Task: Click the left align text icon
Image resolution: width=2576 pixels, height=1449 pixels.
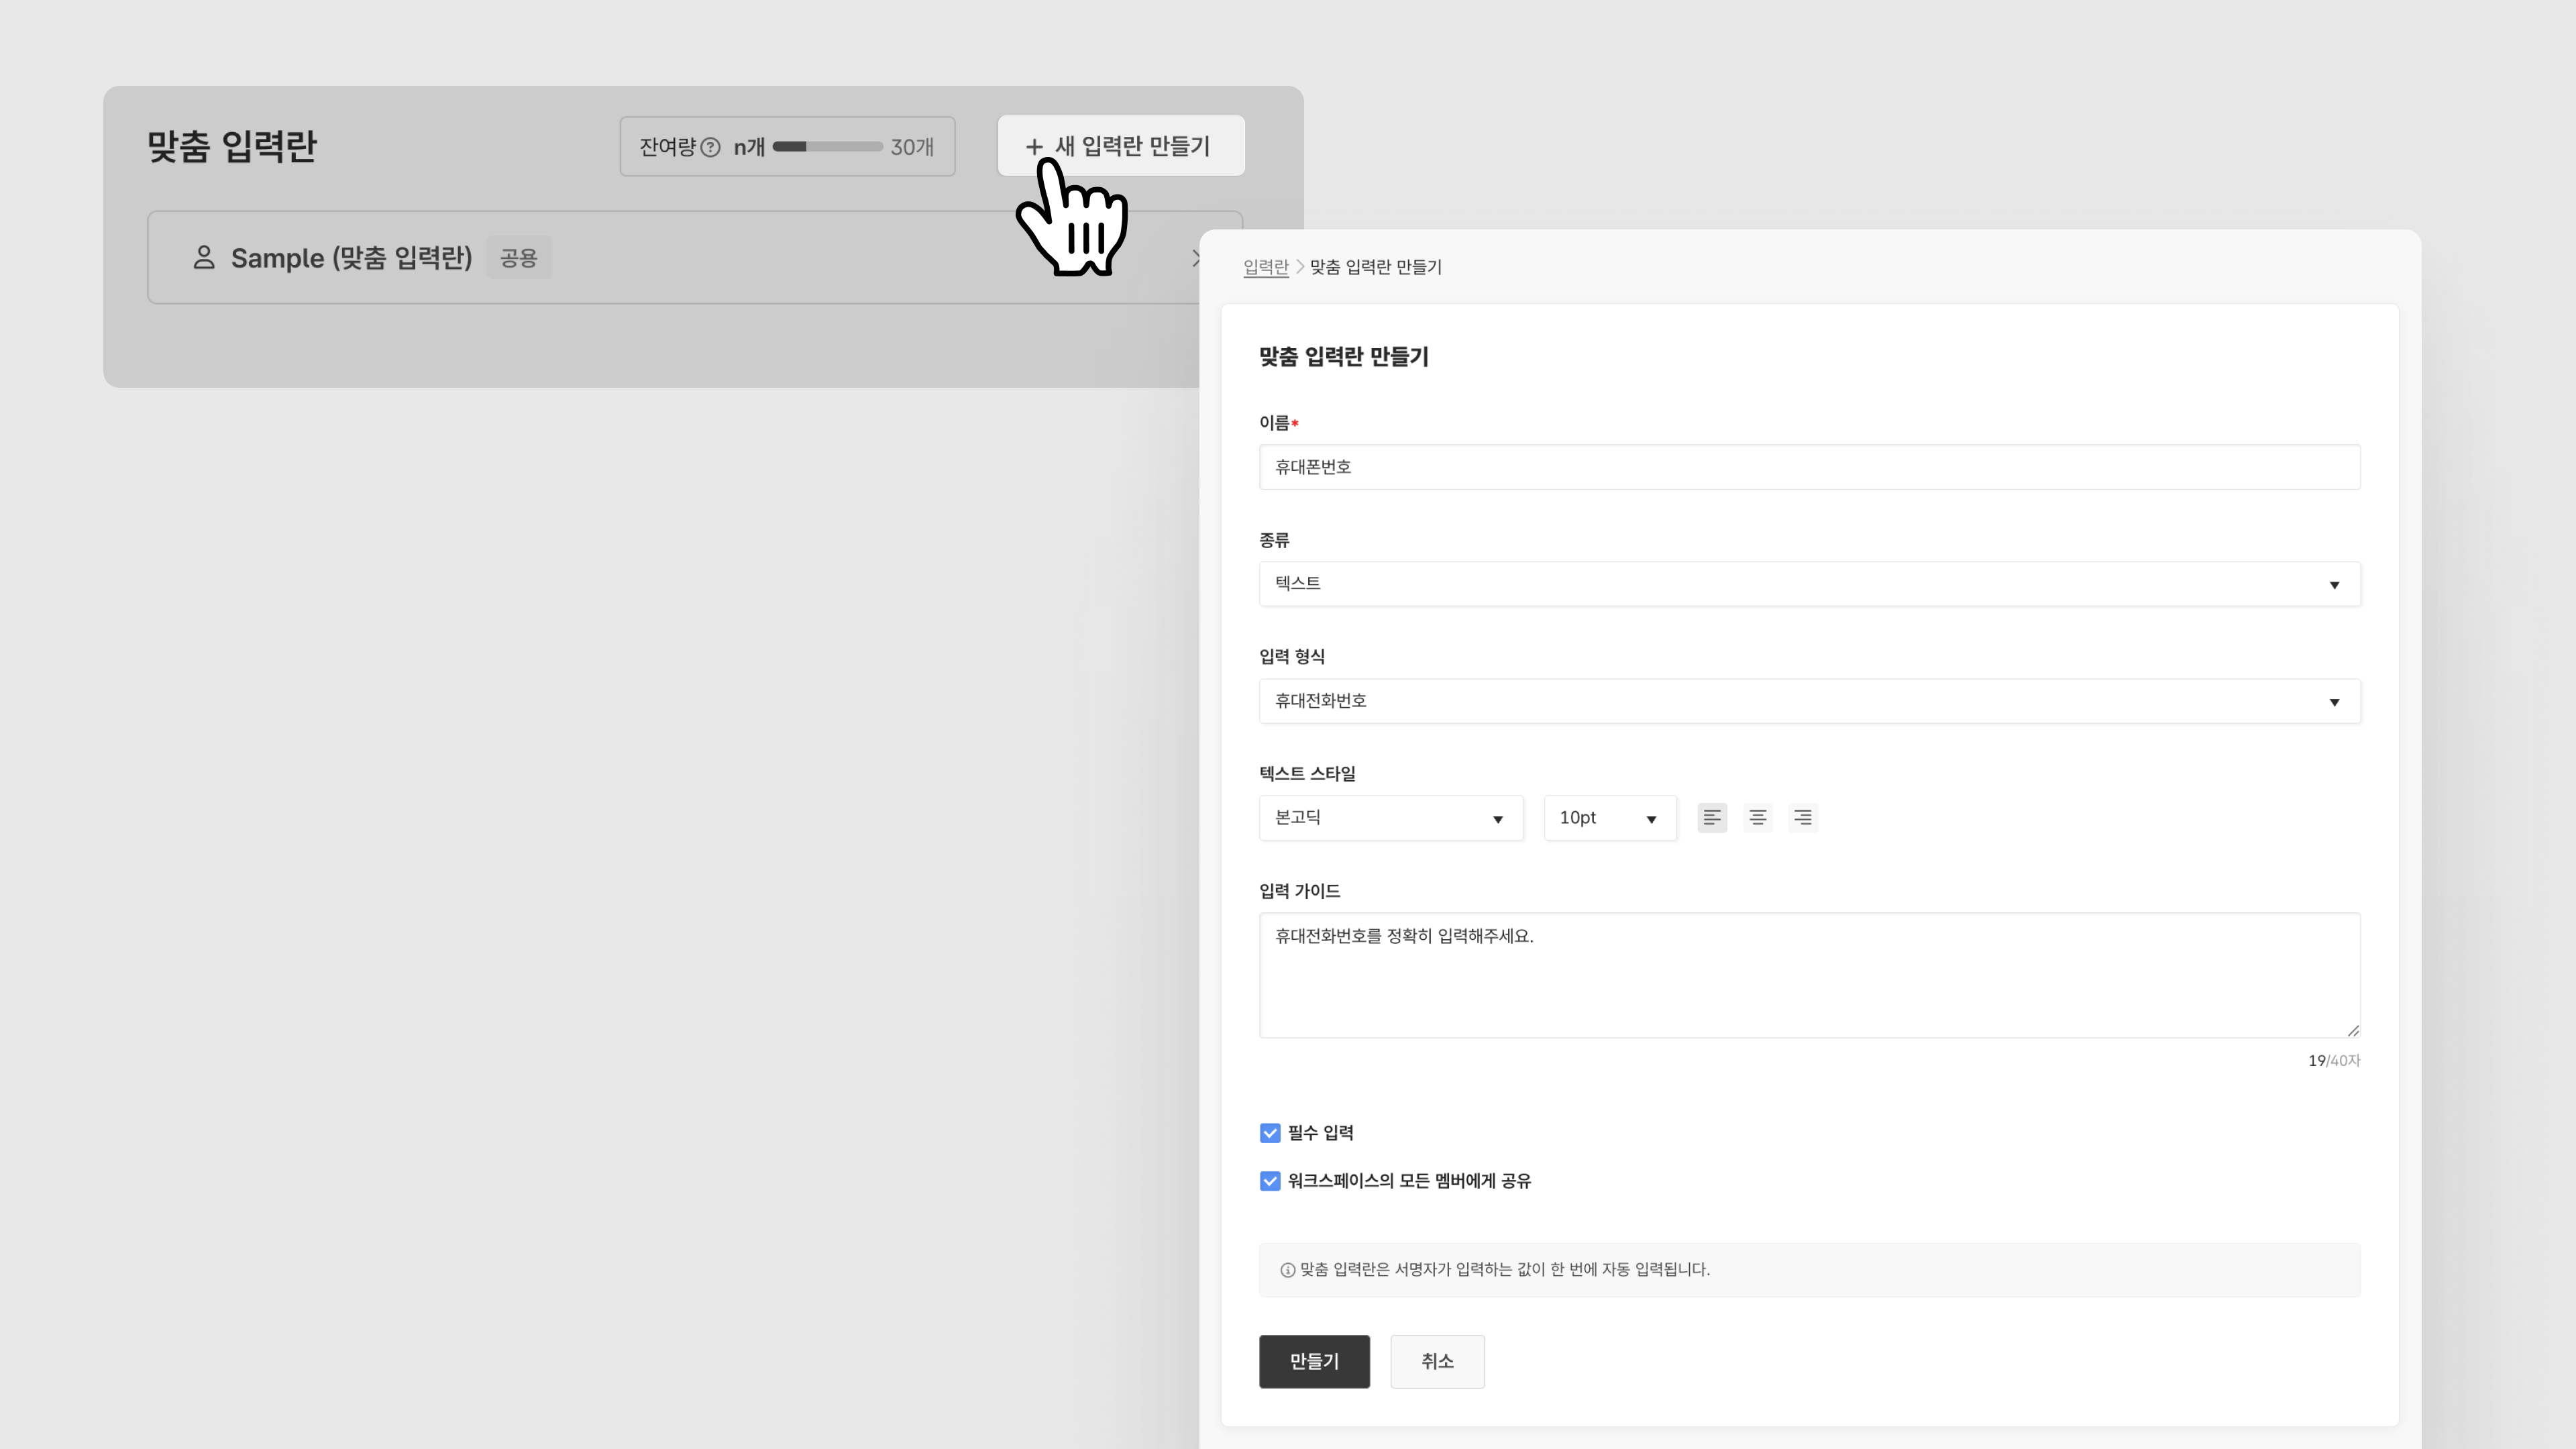Action: click(1711, 818)
